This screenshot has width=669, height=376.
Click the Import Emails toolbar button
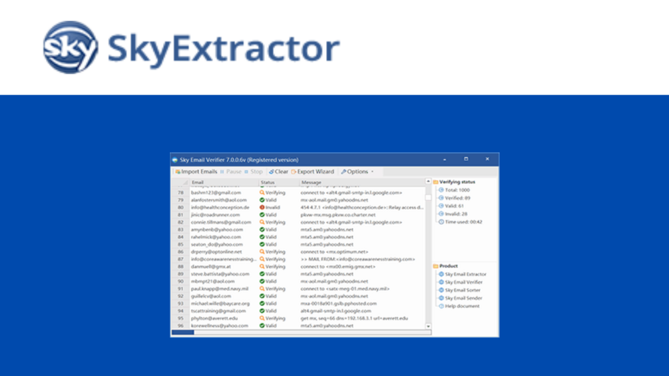point(196,172)
